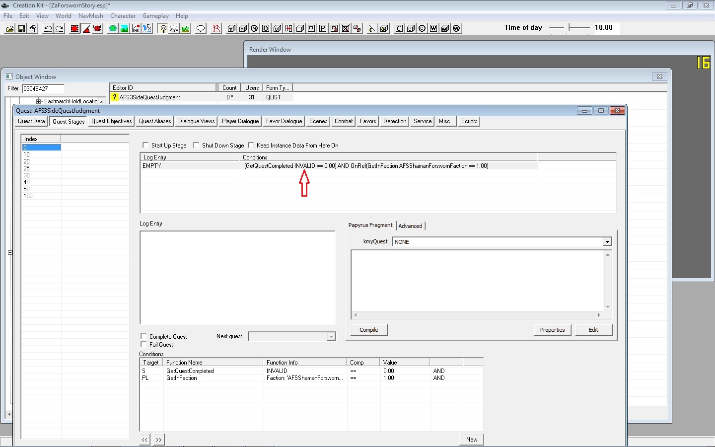Click the Properties button
Screen dimensions: 715x447
tap(553, 330)
